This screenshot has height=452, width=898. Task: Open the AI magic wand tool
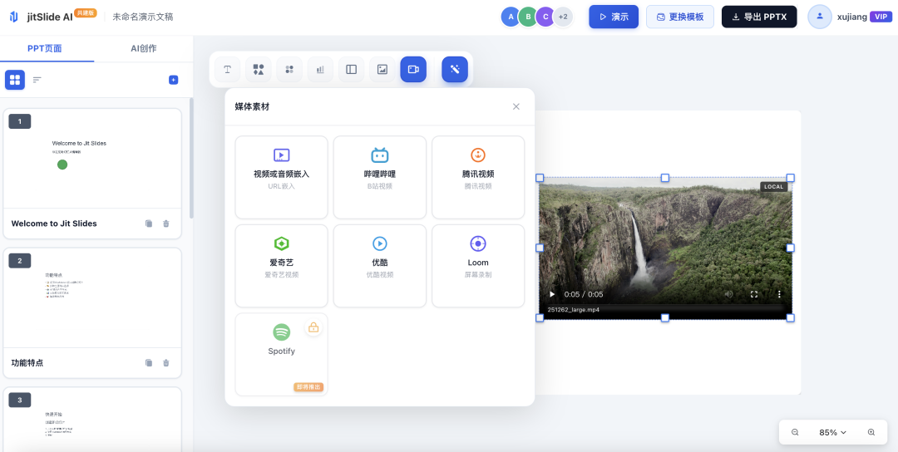455,69
